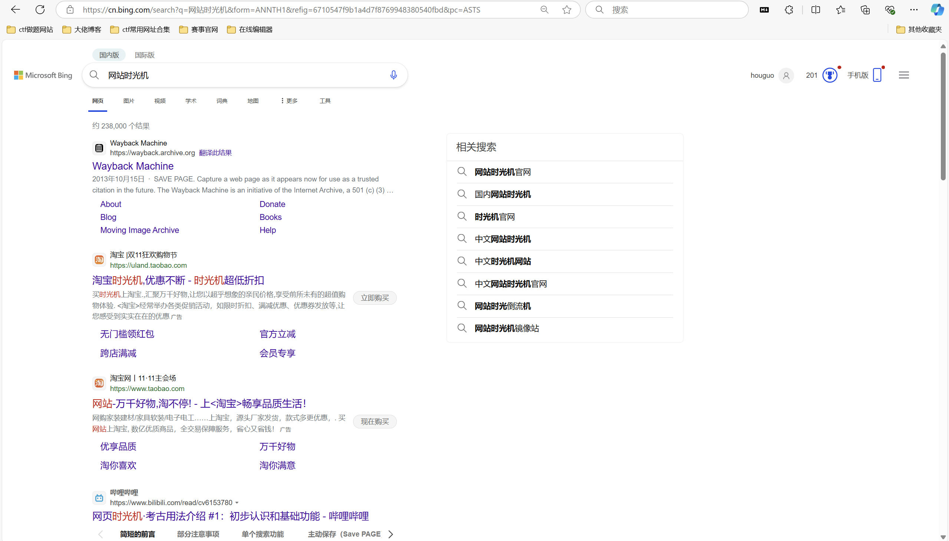Open 在线编辑器 bookmarks folder

(x=250, y=29)
